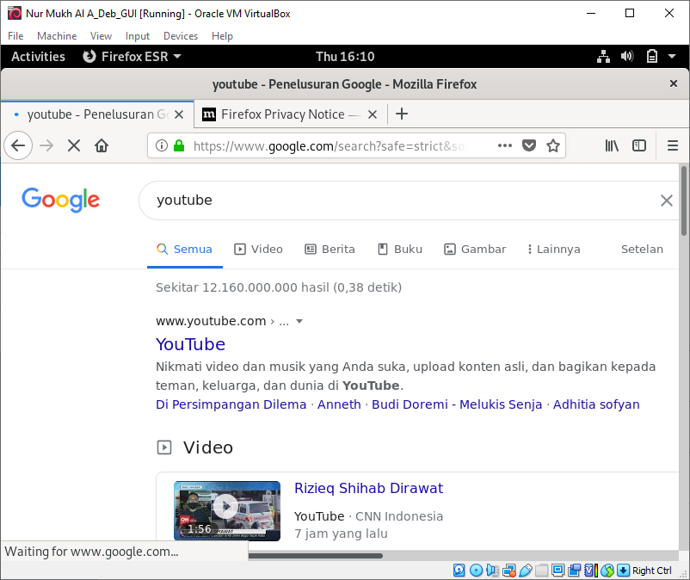Click VirtualBox audio status icon
Viewport: 690px width, 580px height.
[x=492, y=571]
